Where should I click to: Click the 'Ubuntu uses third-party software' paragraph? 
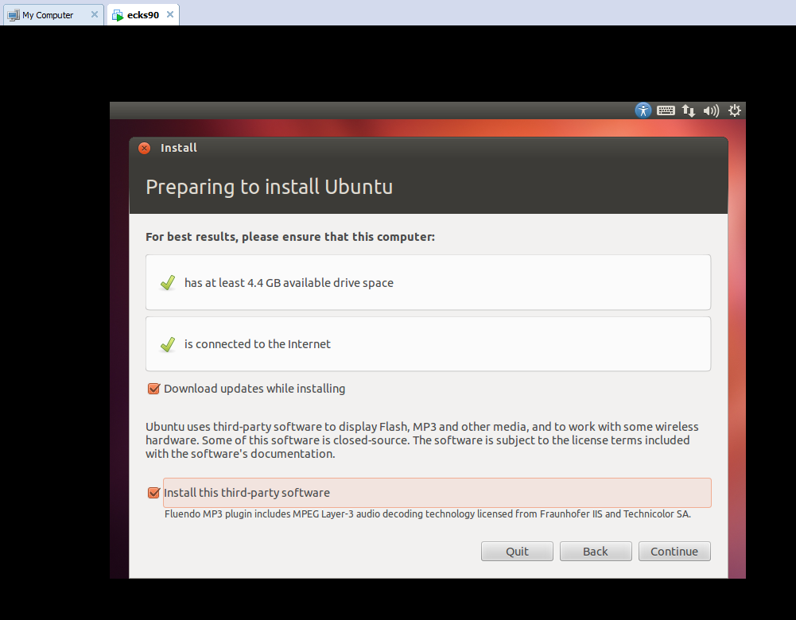(422, 440)
